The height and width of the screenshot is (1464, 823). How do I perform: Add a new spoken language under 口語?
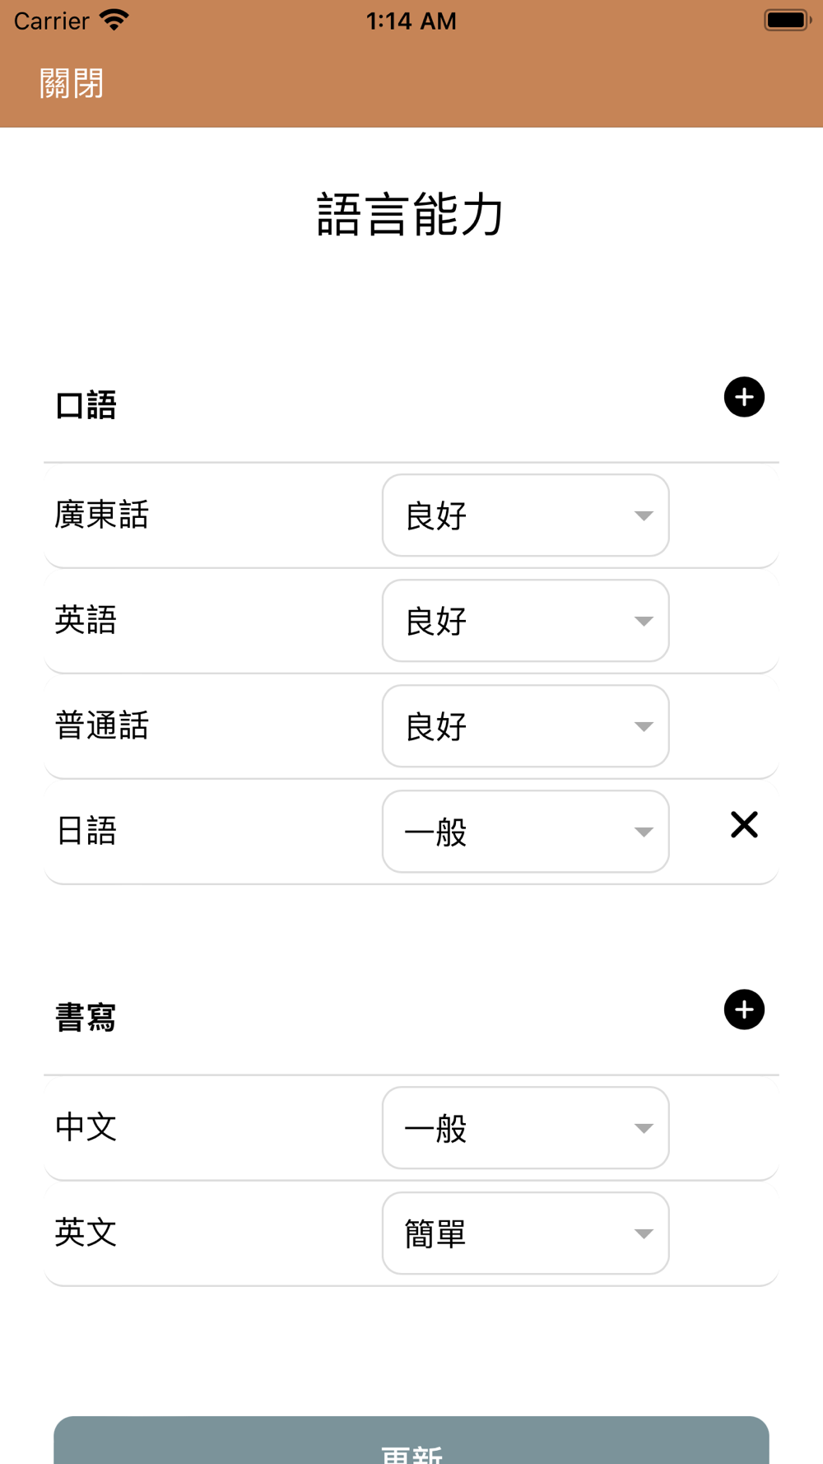pos(744,397)
